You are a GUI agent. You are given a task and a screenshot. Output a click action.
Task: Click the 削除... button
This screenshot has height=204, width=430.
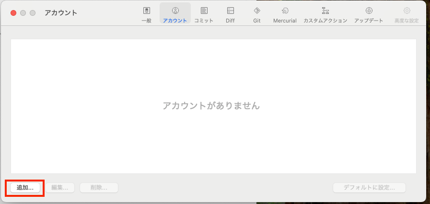(99, 188)
